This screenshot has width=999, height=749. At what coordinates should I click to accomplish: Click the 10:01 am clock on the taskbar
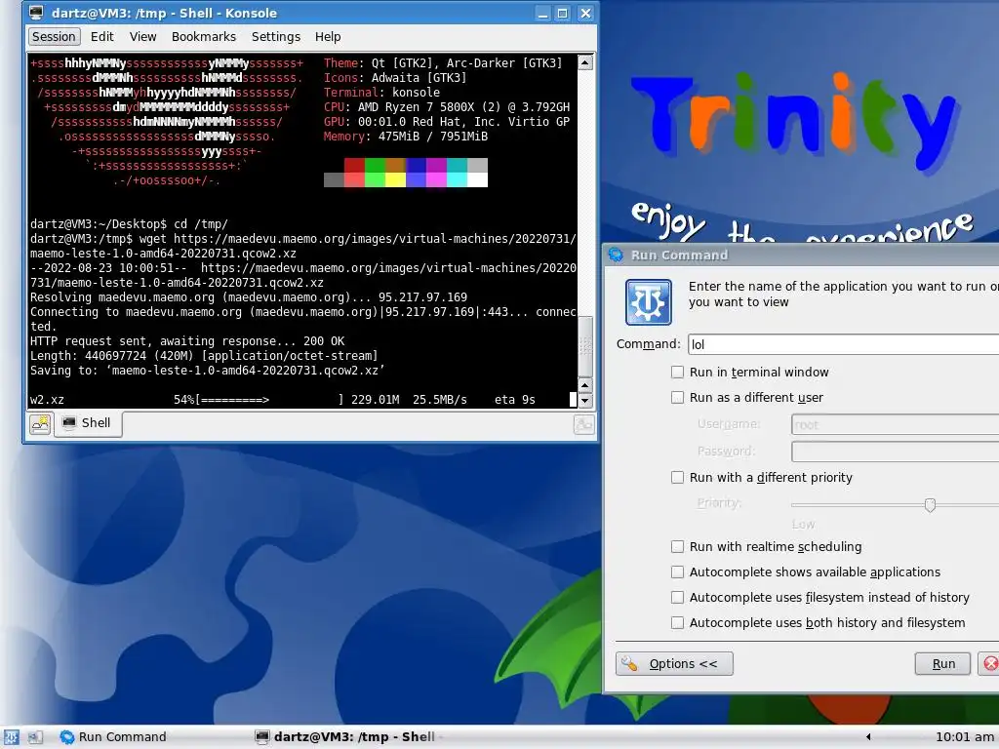click(964, 737)
